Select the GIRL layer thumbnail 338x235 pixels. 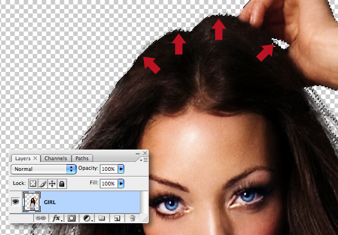click(x=32, y=202)
